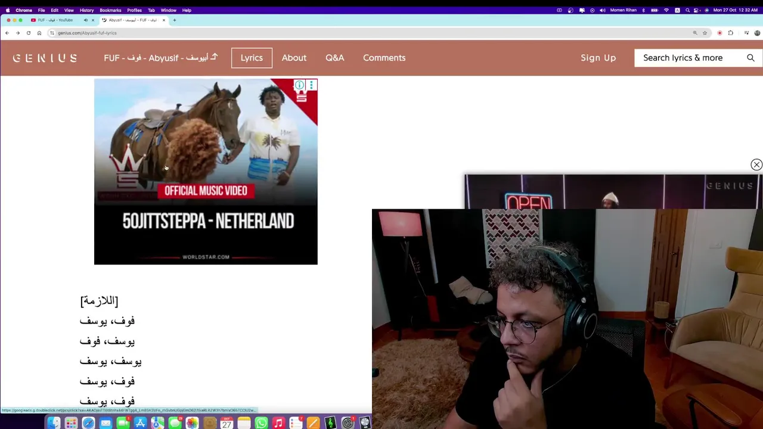Open the Window menu
Viewport: 763px width, 429px height.
pyautogui.click(x=168, y=10)
